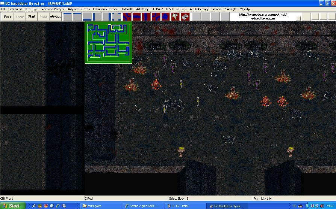
Task: Choose the gray block object icon
Action: coord(185,16)
